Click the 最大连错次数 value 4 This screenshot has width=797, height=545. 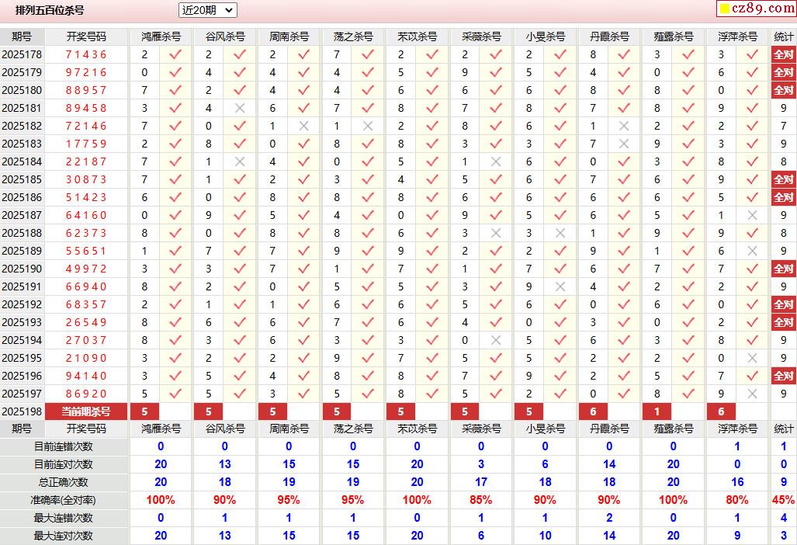click(783, 518)
